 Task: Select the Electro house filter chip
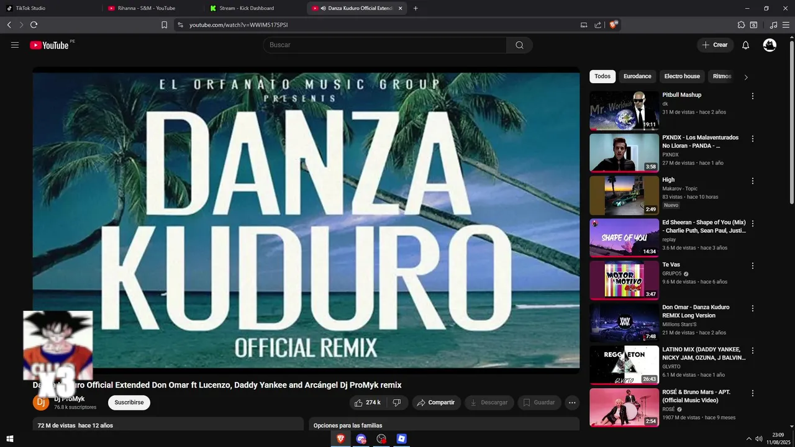click(x=682, y=76)
